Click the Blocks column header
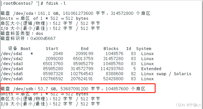The width and height of the screenshot is (203, 109). coord(111,49)
